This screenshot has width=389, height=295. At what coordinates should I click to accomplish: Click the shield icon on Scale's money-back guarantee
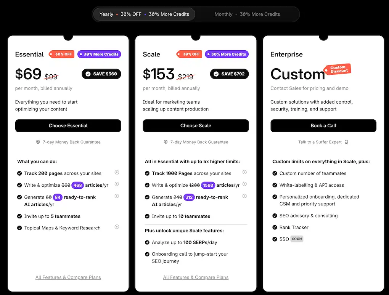165,142
